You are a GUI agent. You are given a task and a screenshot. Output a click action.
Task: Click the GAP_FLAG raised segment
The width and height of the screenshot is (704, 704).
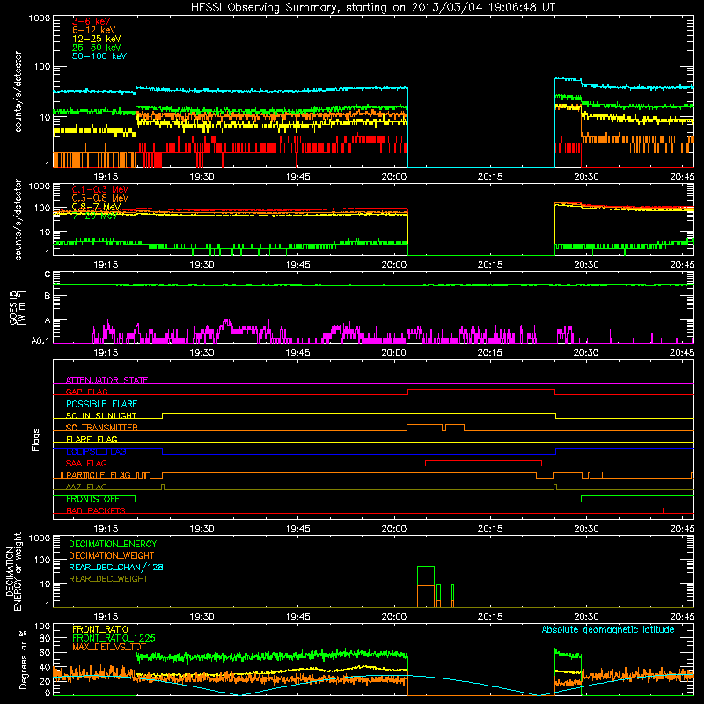[481, 389]
